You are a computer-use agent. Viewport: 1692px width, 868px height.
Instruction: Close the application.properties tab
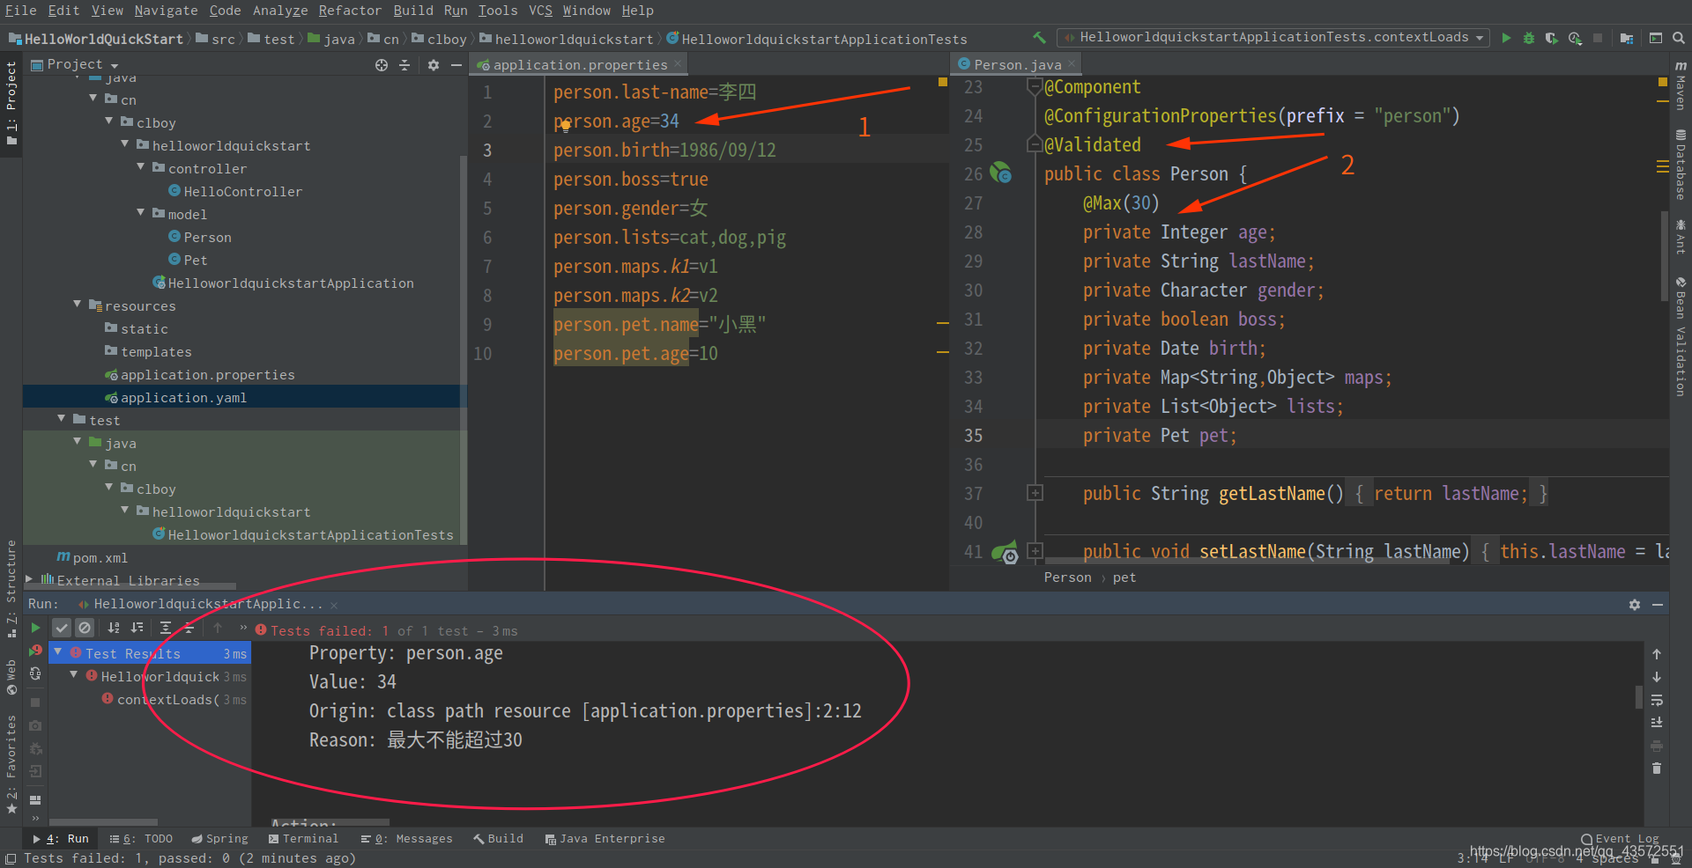tap(677, 64)
